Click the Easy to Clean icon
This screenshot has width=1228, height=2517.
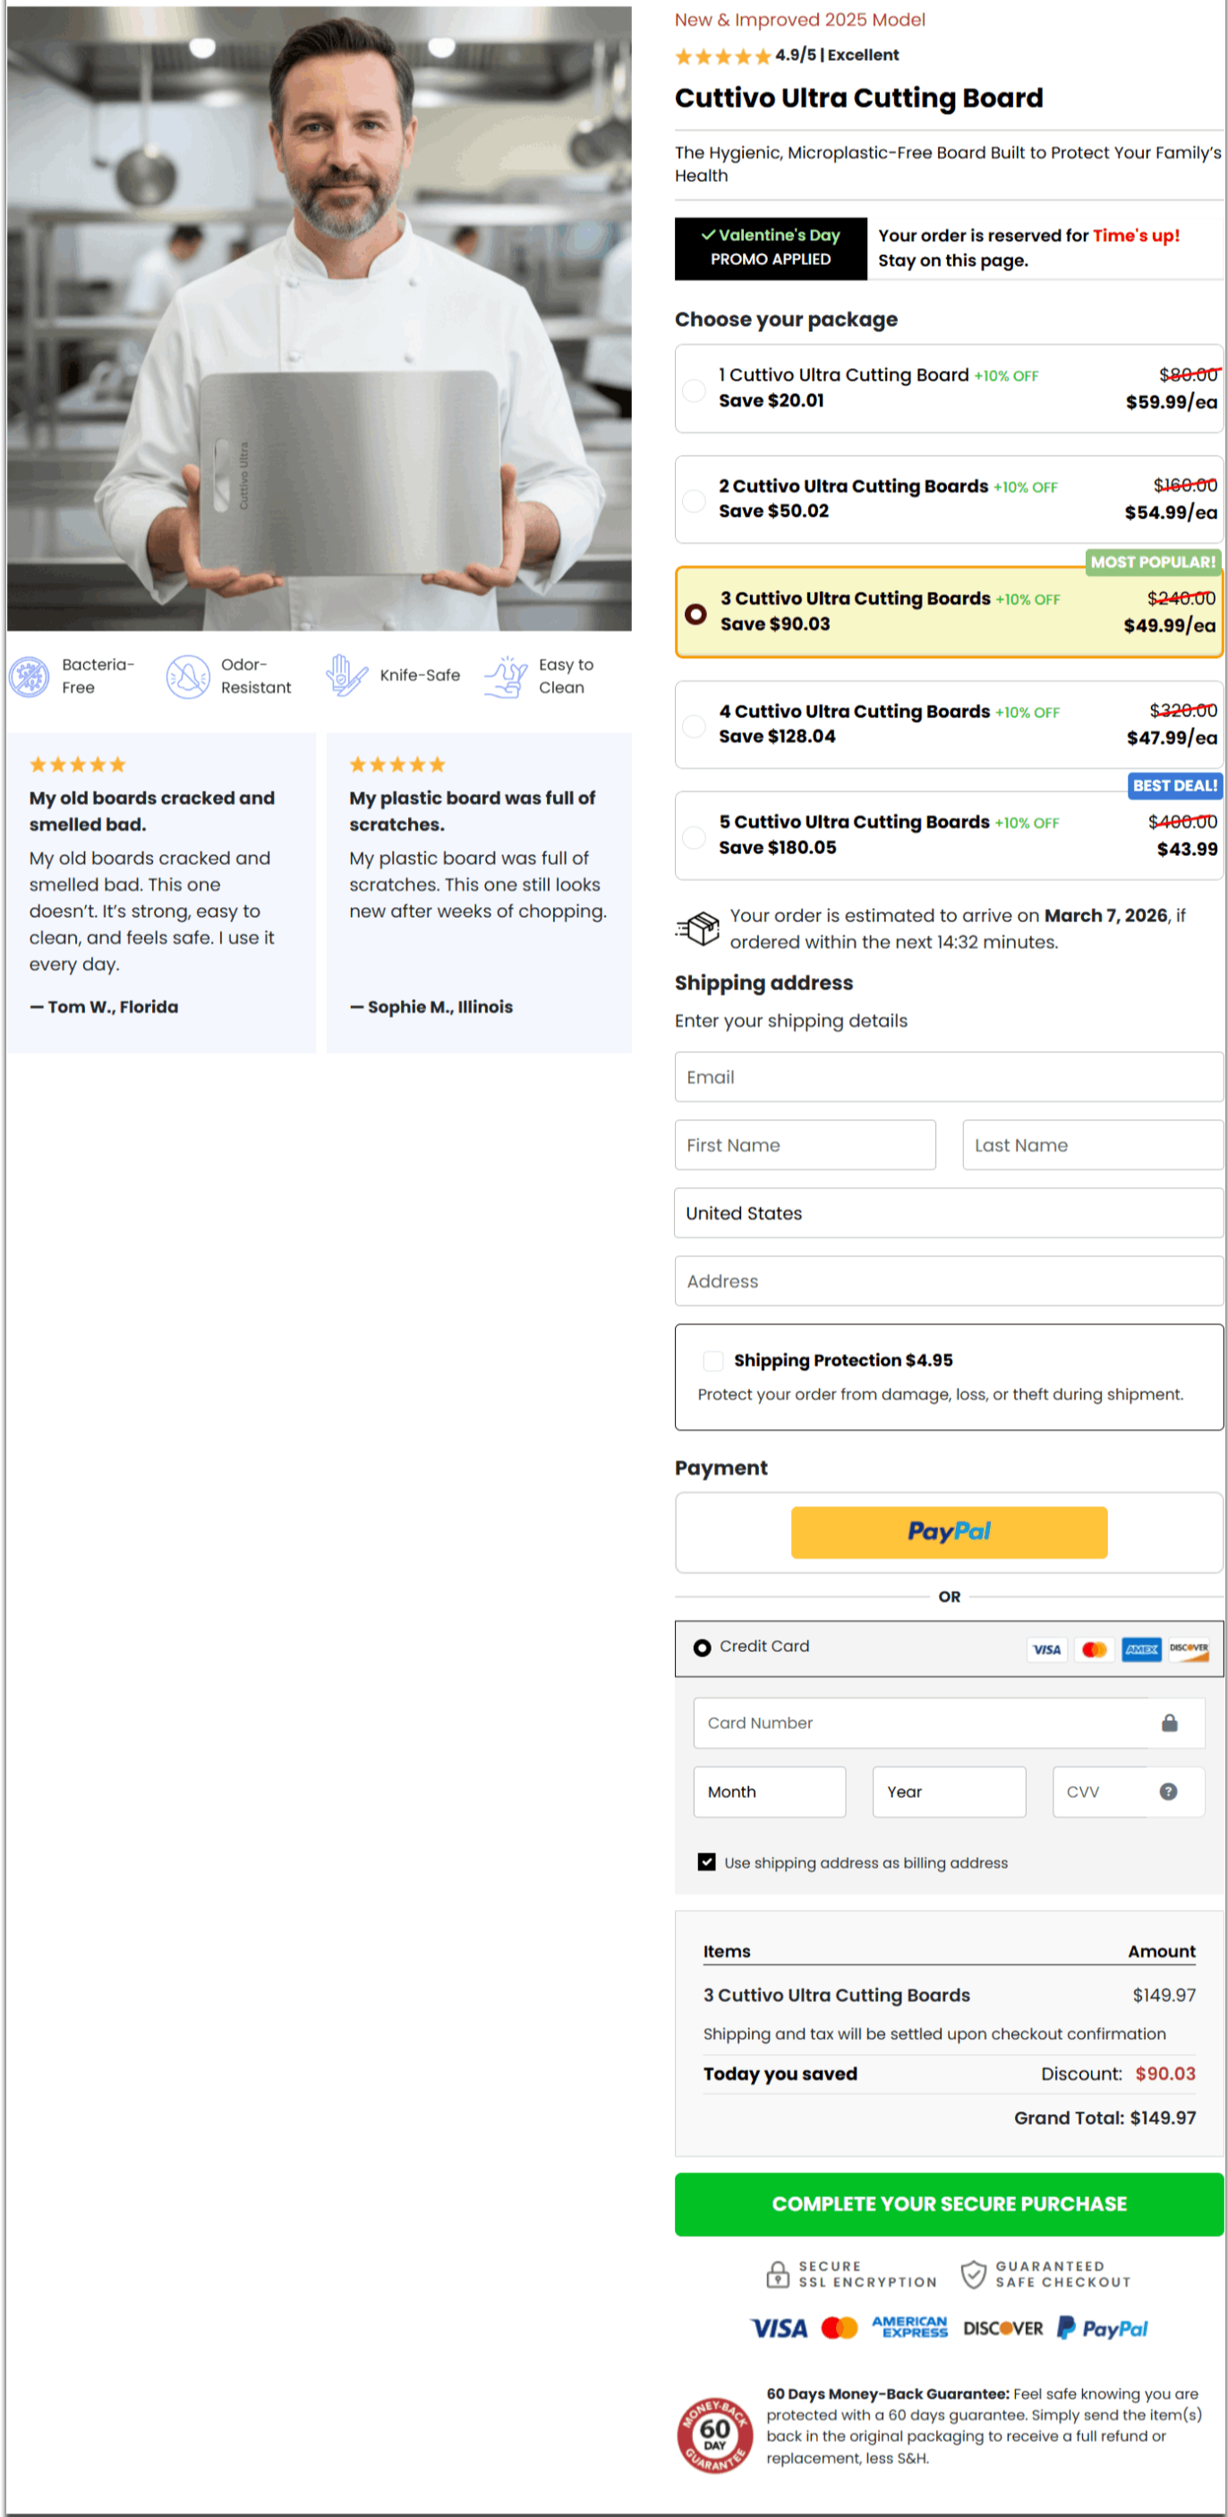click(505, 676)
